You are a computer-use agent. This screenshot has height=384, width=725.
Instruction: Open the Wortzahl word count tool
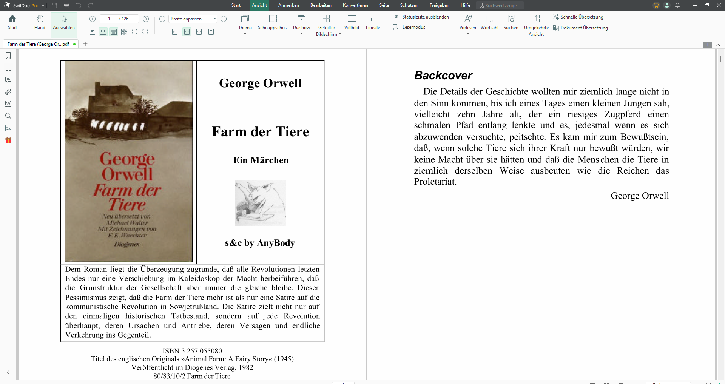[489, 22]
